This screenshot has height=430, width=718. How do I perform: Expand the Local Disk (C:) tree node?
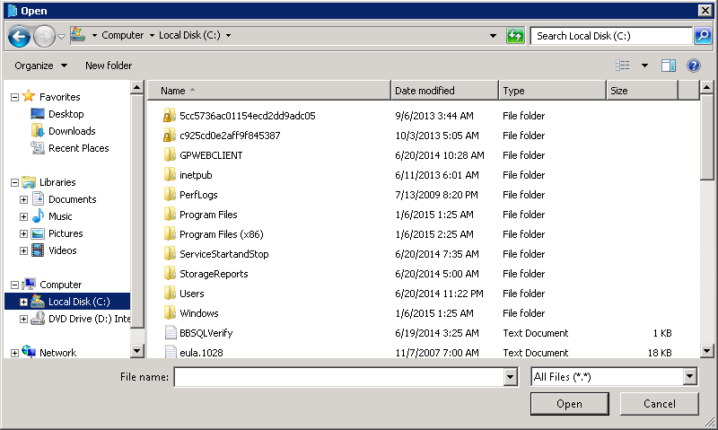point(23,302)
